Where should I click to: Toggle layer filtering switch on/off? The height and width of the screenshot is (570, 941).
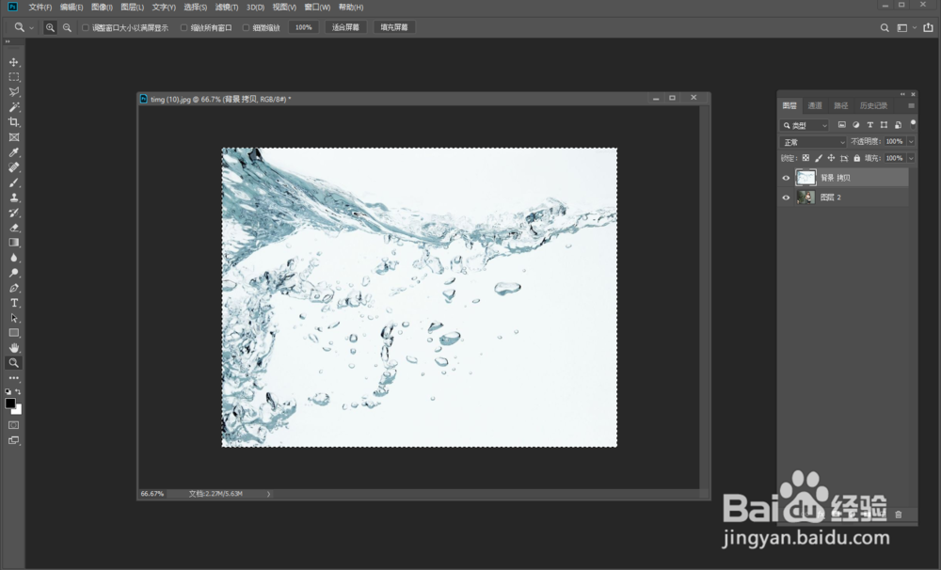point(913,123)
